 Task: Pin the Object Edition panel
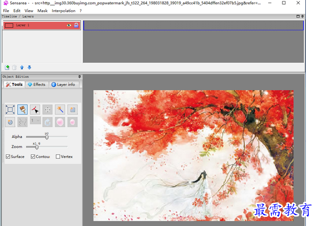tap(79, 77)
